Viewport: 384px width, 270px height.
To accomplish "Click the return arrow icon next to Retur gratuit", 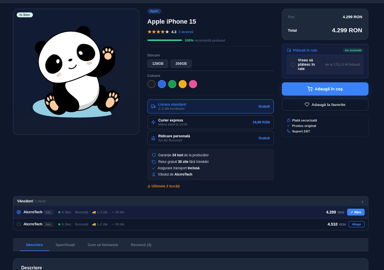I will [x=154, y=161].
